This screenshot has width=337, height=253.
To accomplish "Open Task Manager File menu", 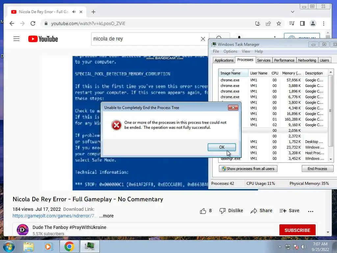I will coord(216,51).
